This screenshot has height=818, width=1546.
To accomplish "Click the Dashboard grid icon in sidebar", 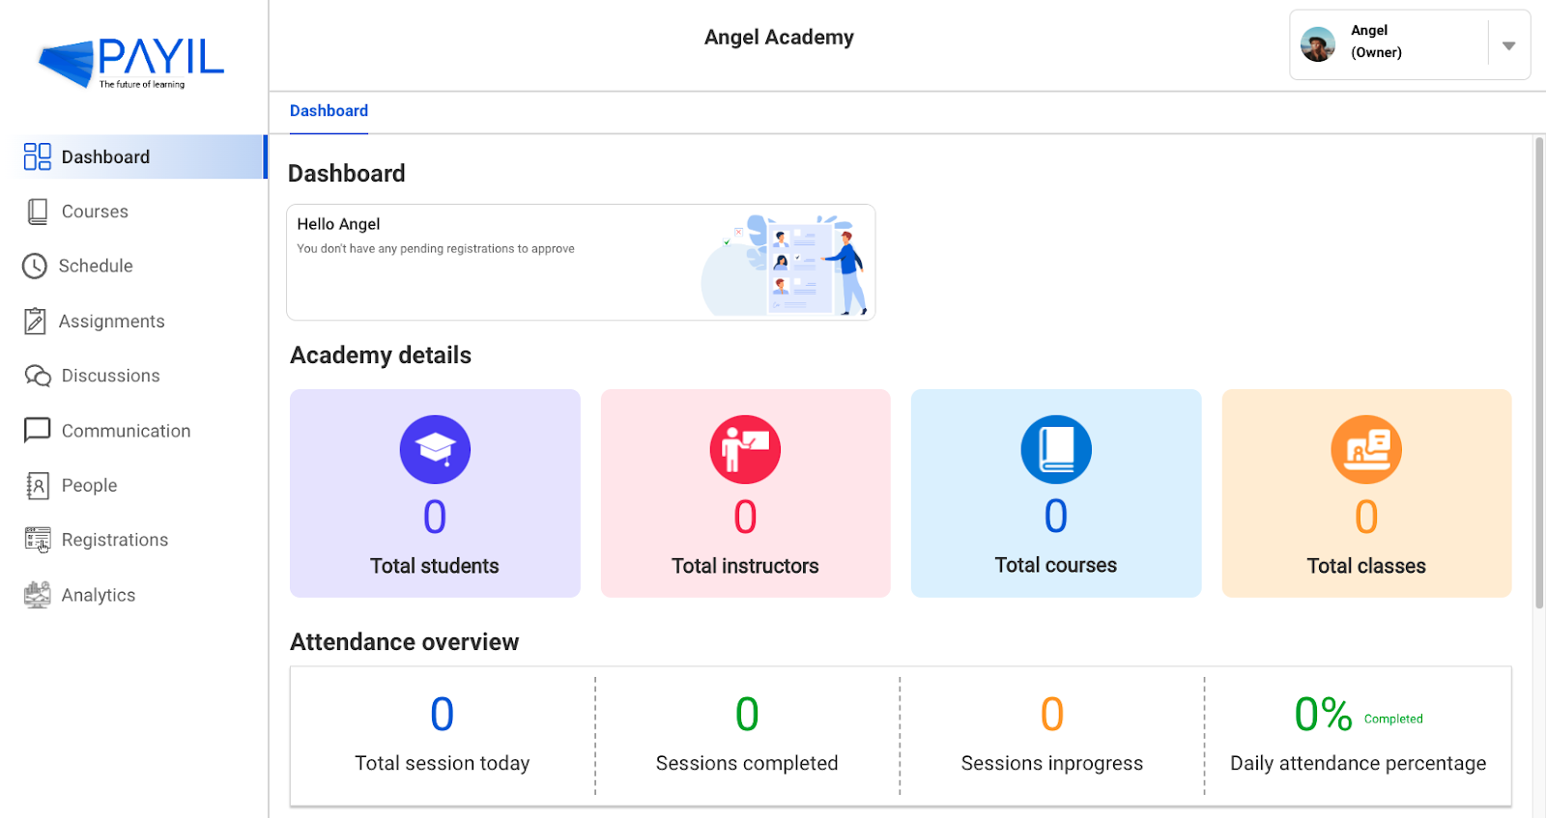I will tap(38, 156).
